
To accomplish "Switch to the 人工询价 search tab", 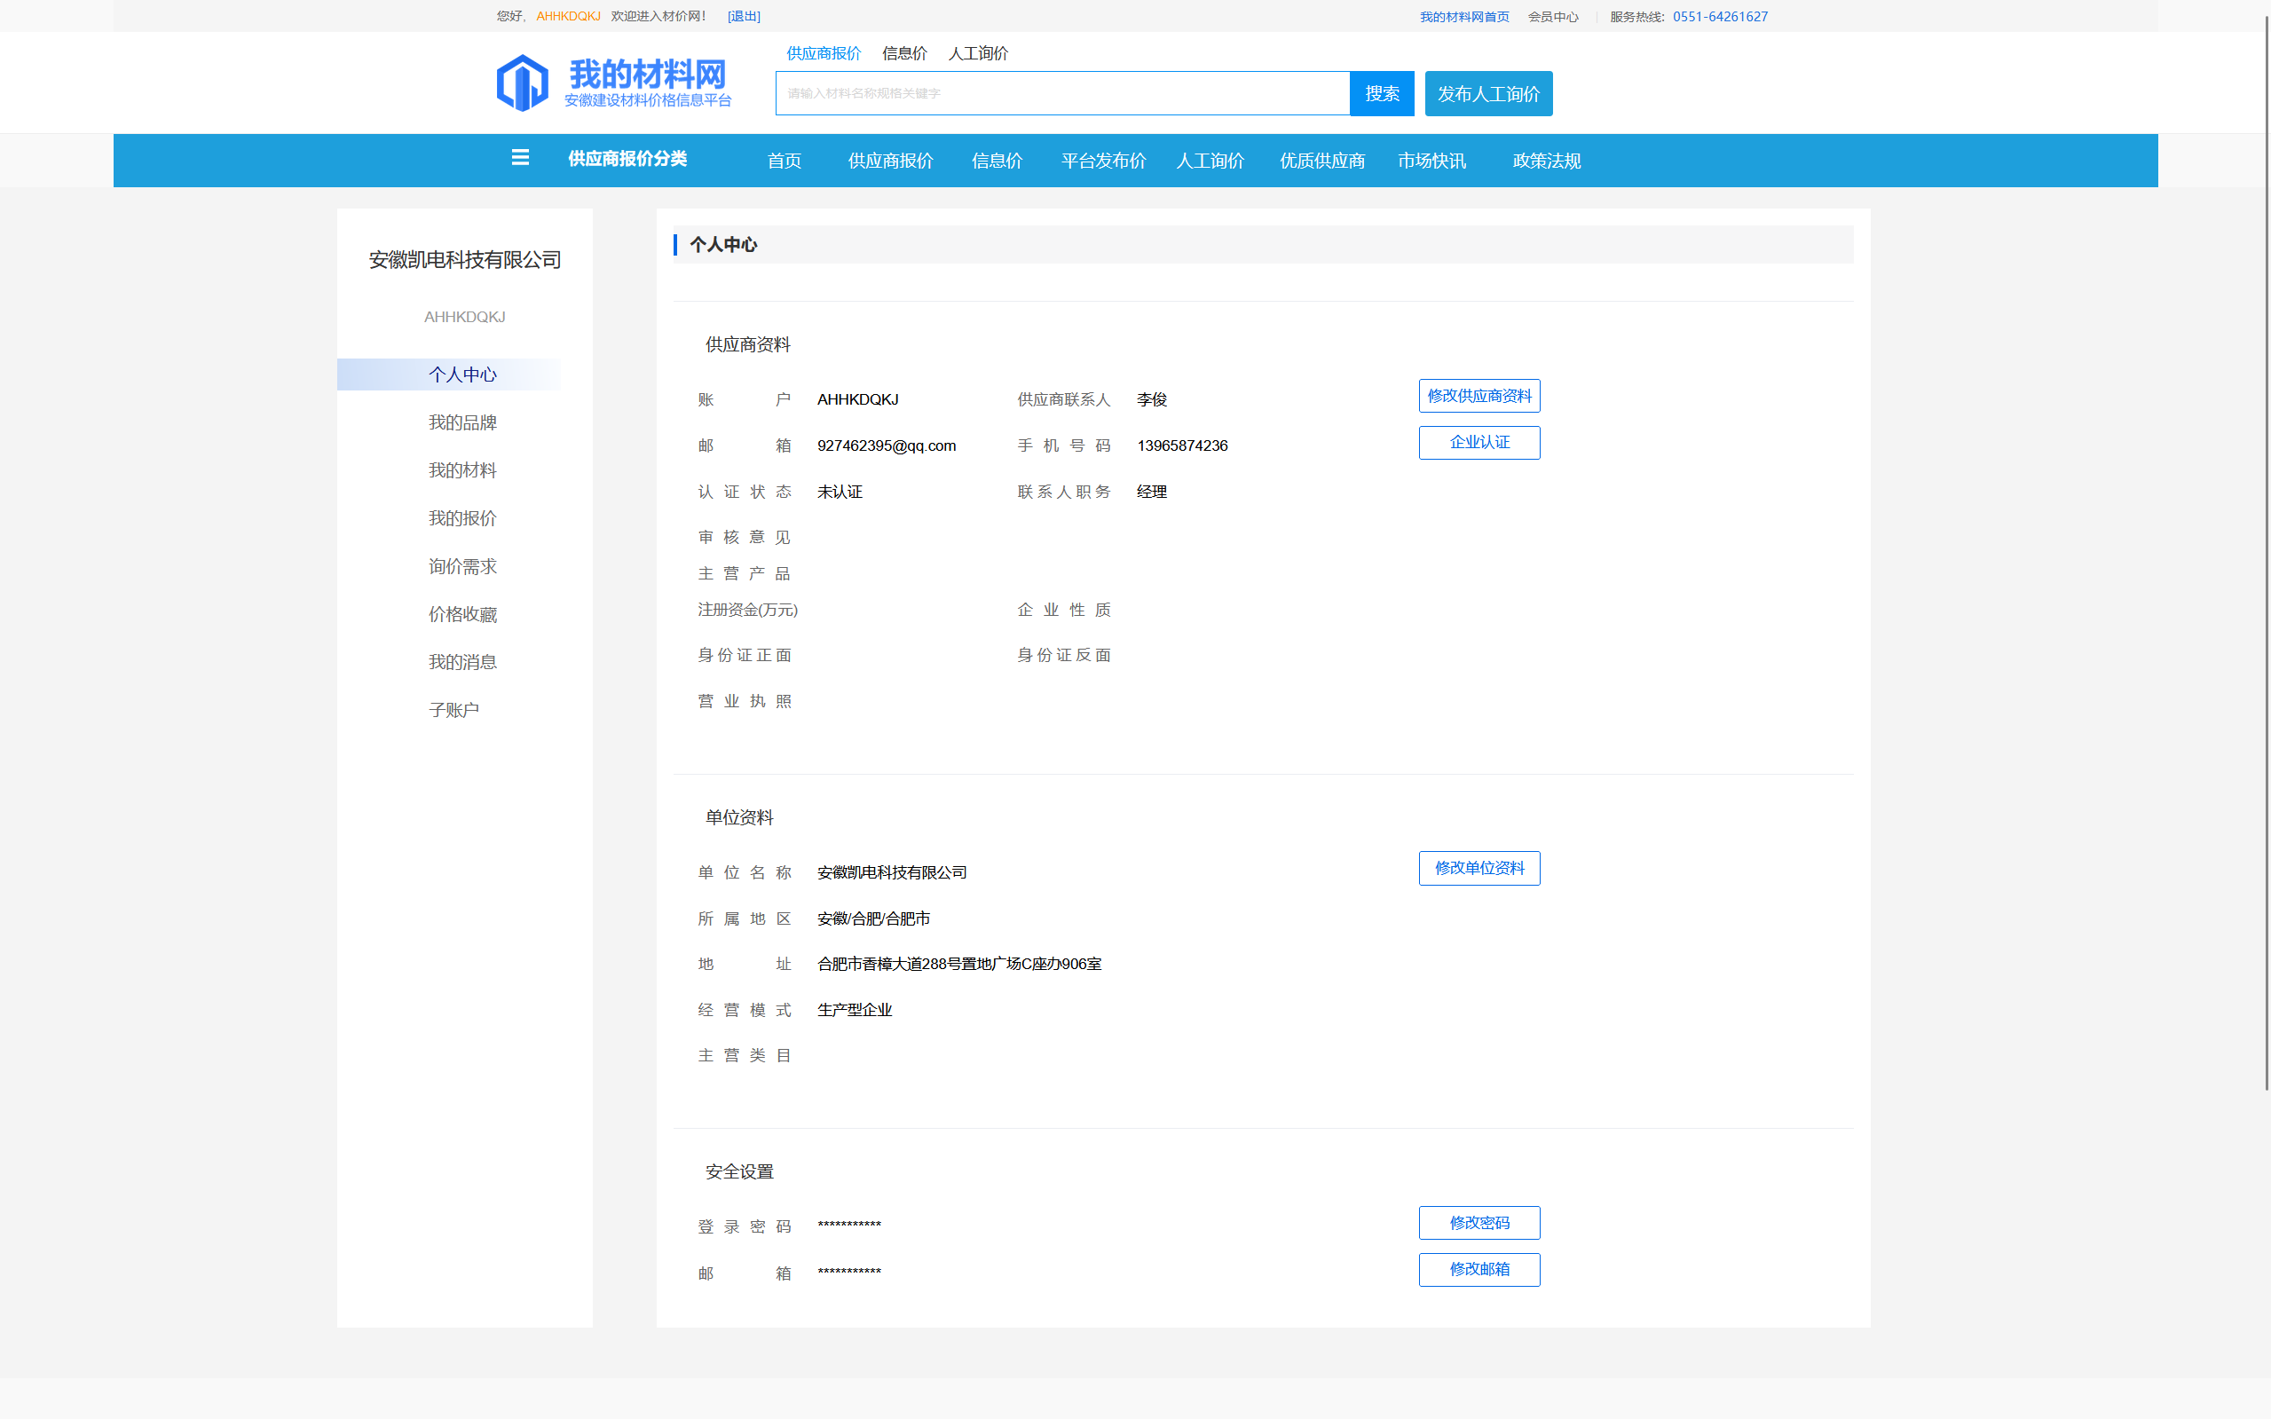I will point(978,53).
